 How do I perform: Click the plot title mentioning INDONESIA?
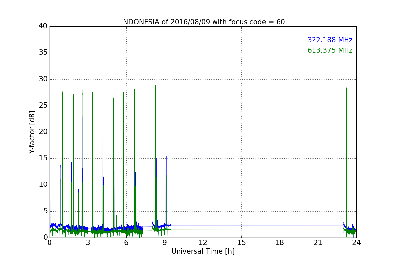point(203,22)
